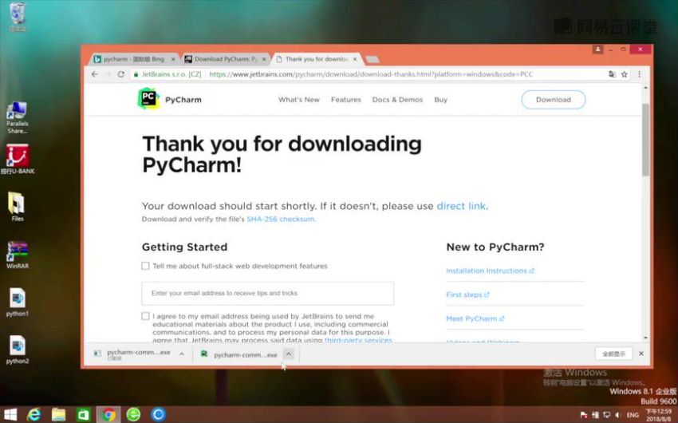678x423 pixels.
Task: Click the green padlock security icon
Action: click(136, 74)
